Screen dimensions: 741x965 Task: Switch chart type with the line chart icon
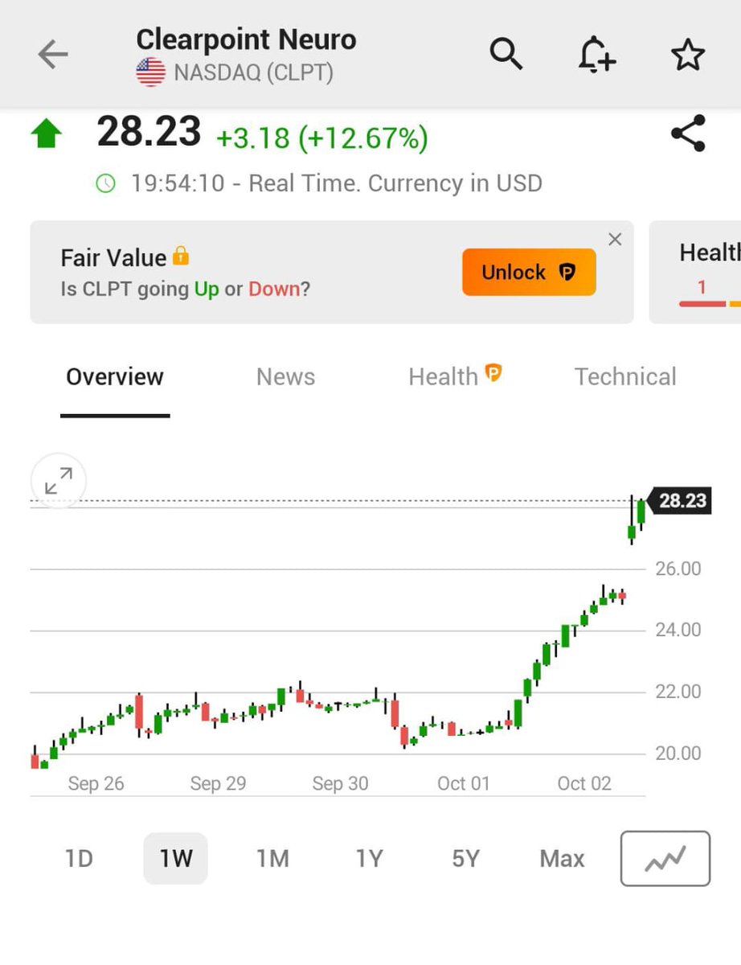(x=665, y=859)
